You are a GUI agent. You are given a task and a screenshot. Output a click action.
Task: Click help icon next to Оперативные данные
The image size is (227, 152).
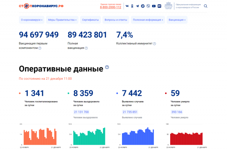pyautogui.click(x=107, y=67)
